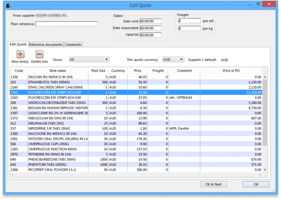Click the Their reference input field

point(66,24)
